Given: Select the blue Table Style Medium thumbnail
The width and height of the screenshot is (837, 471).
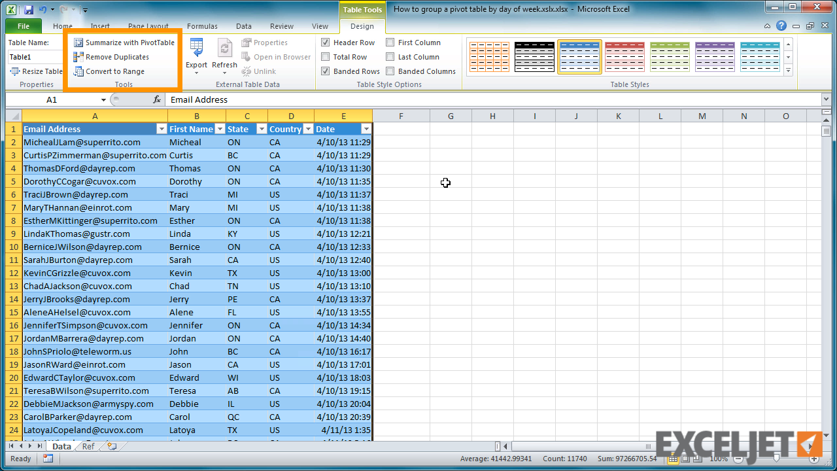Looking at the screenshot, I should pos(579,57).
